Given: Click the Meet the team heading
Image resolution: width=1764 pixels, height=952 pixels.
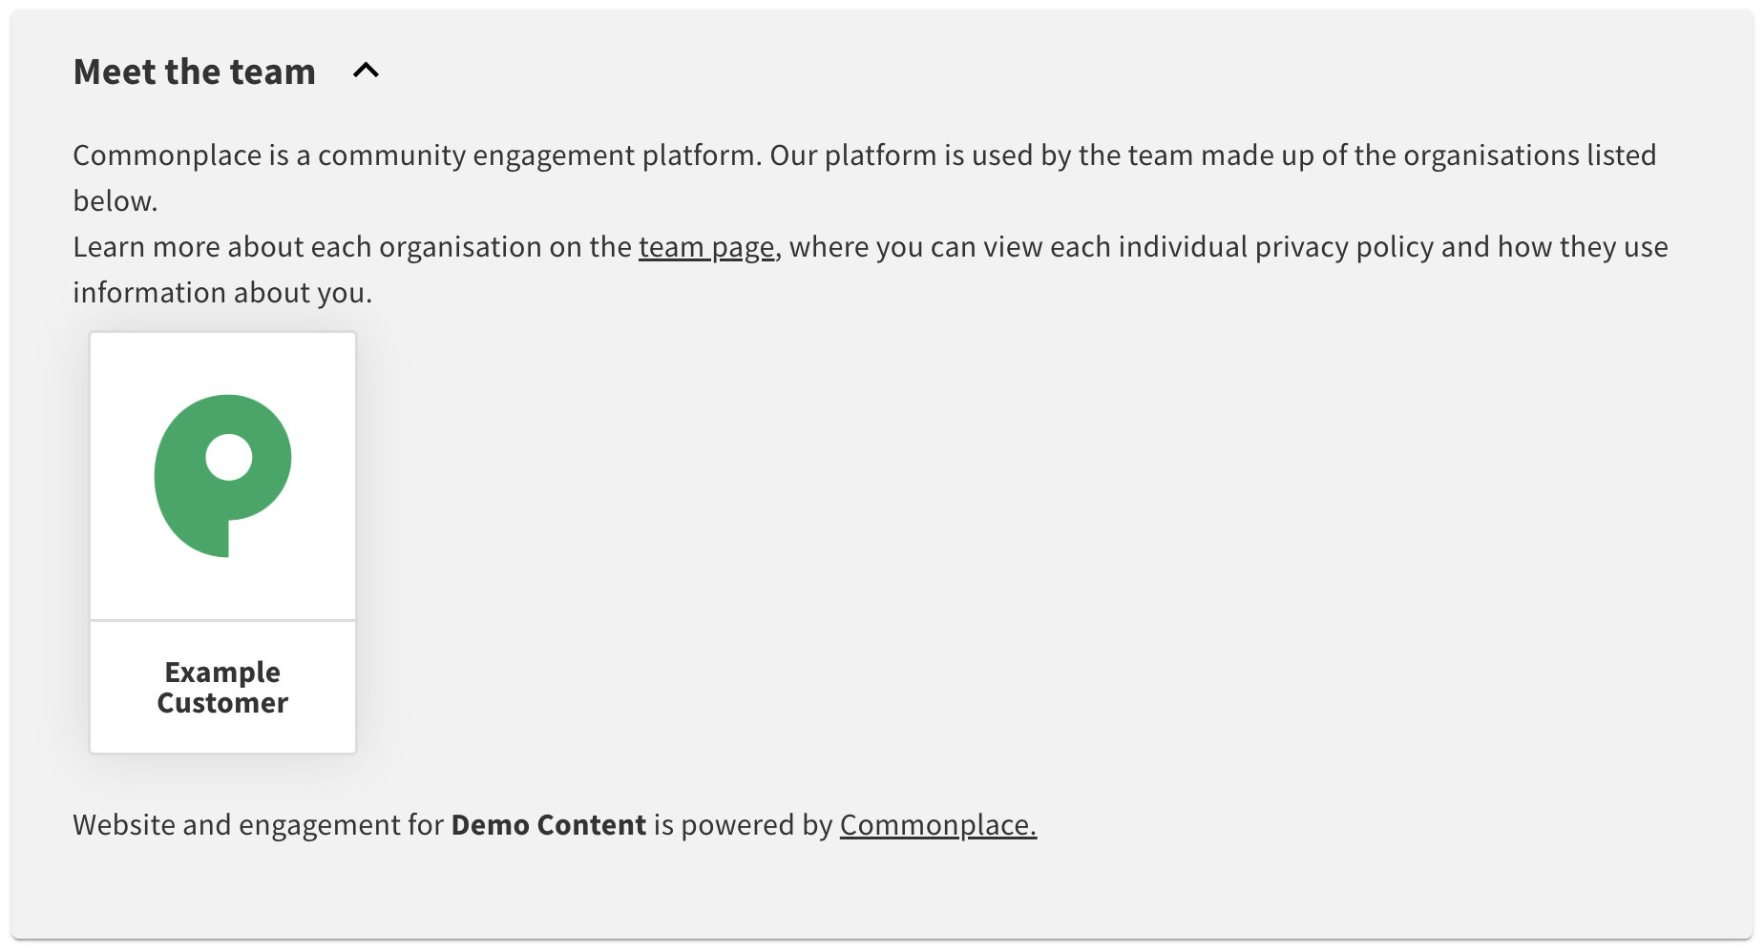Looking at the screenshot, I should [x=194, y=72].
